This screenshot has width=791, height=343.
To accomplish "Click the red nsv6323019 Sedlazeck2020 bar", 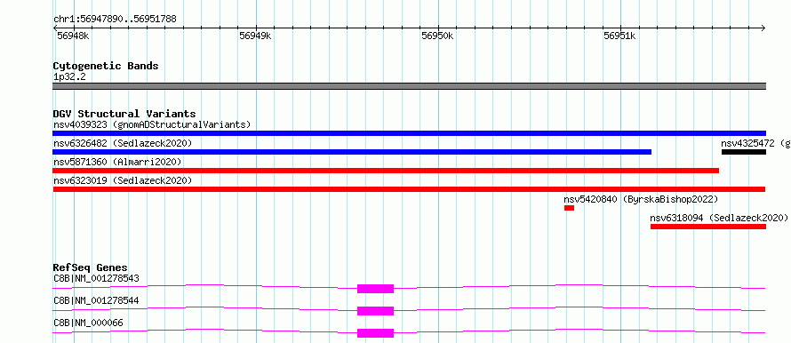I will 409,189.
